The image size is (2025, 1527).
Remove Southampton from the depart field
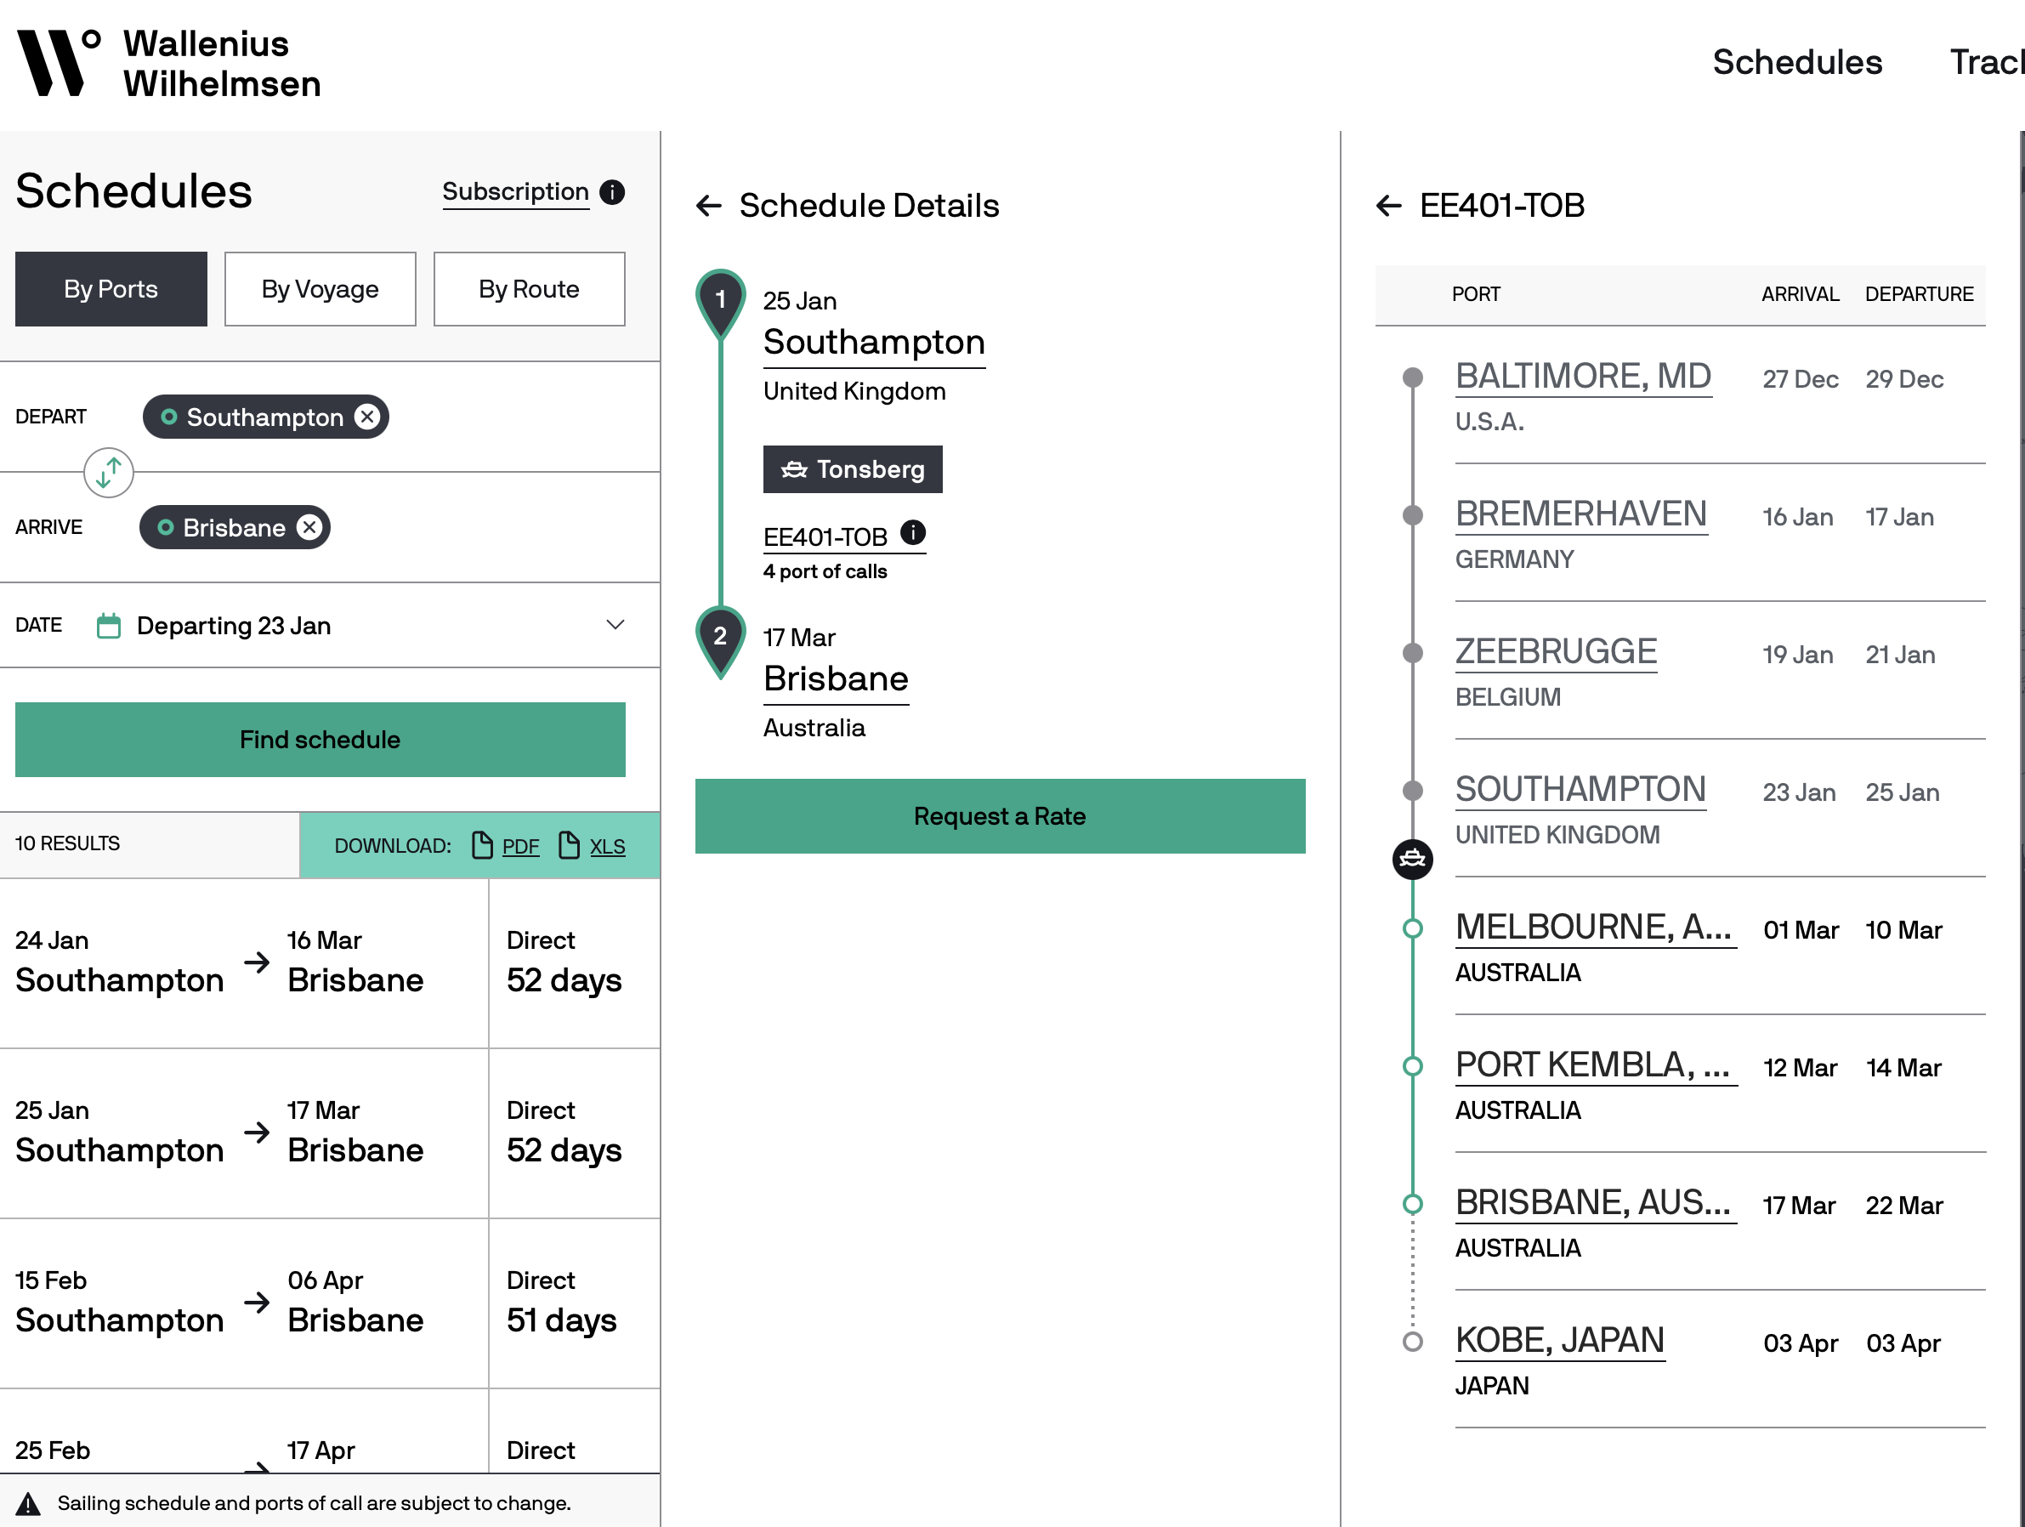(x=367, y=417)
